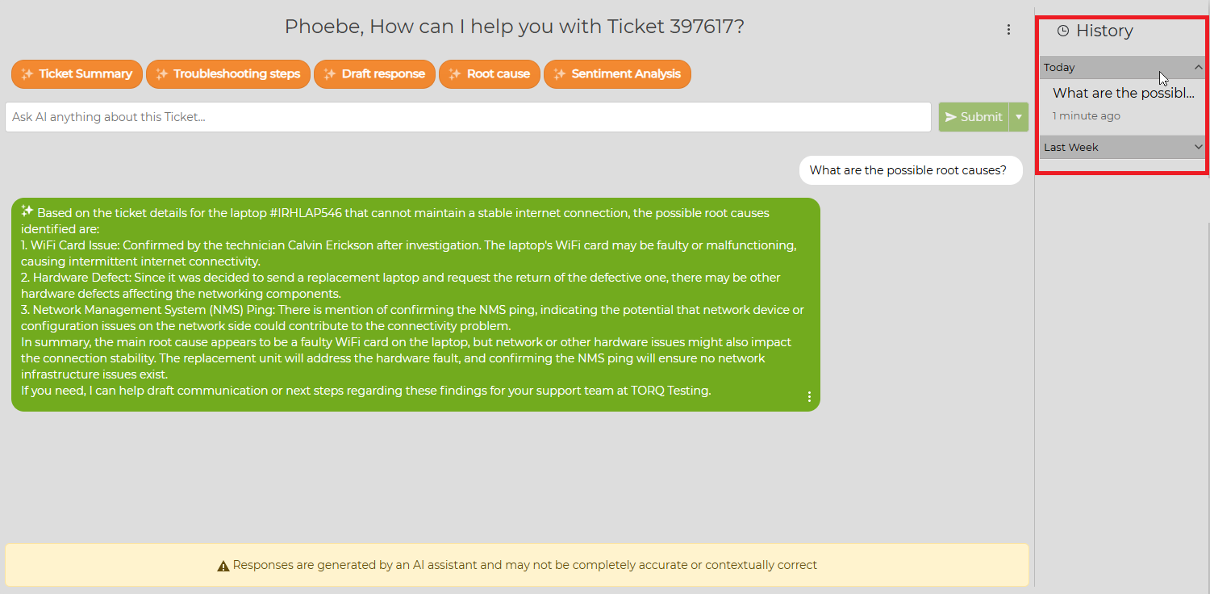
Task: Expand the Last Week history section
Action: [x=1198, y=147]
